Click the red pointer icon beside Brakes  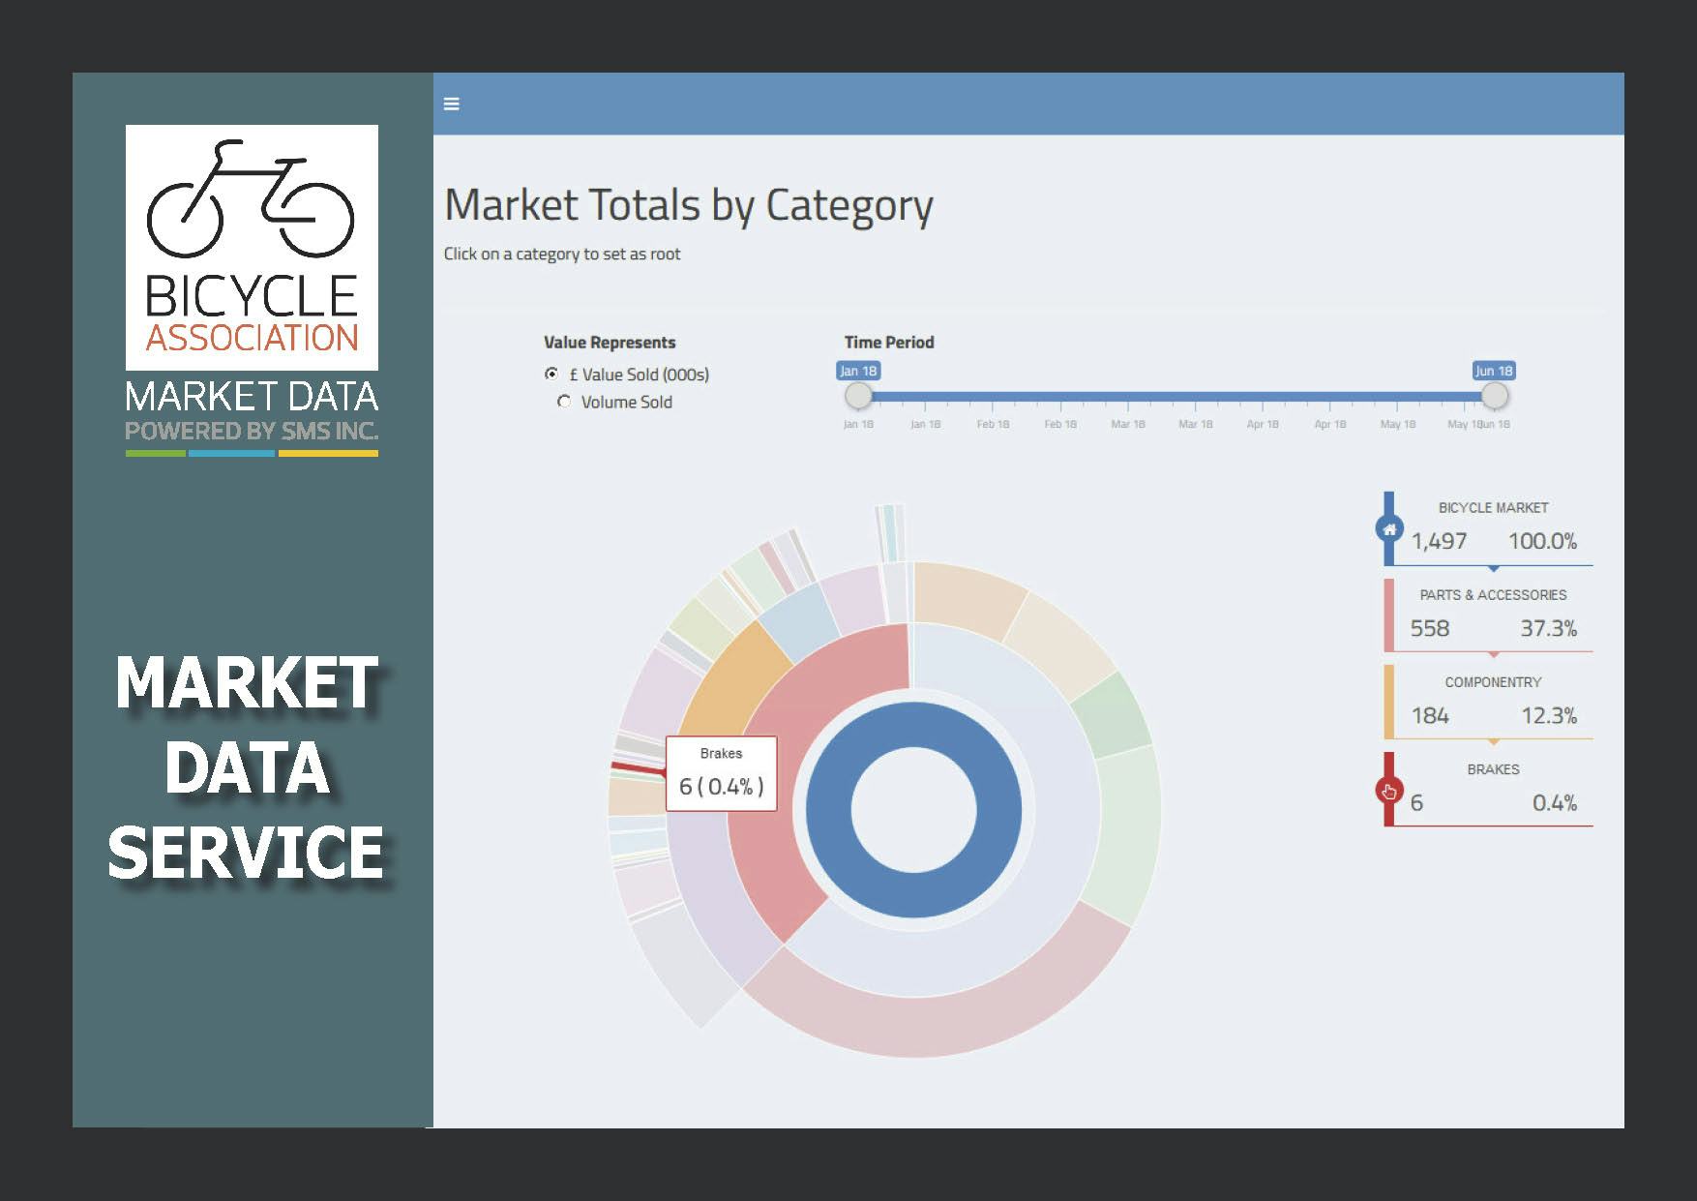(x=1389, y=791)
